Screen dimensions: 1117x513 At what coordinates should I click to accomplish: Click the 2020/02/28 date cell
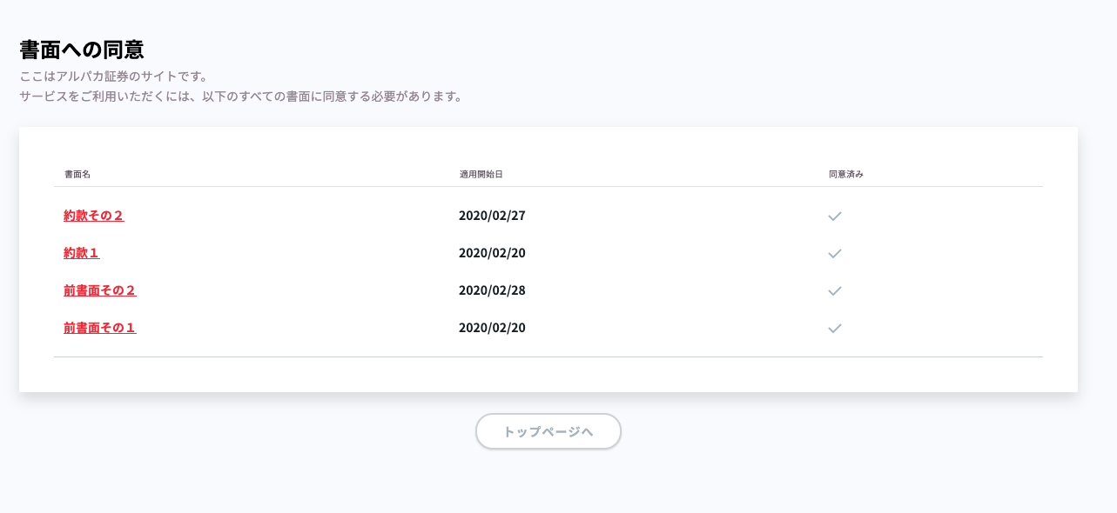pyautogui.click(x=492, y=290)
